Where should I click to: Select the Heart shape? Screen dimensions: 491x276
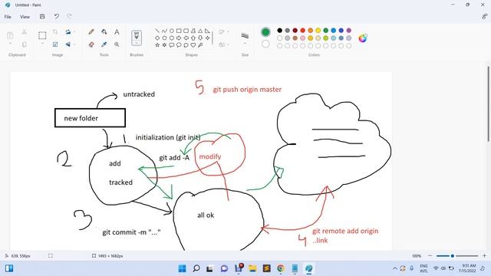[x=193, y=45]
